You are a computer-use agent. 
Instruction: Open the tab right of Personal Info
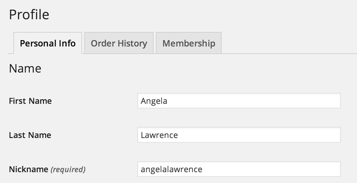[x=119, y=43]
